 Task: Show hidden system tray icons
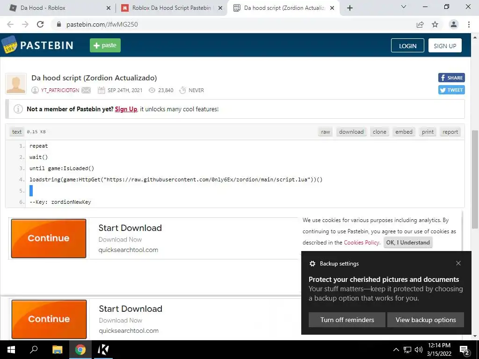click(x=396, y=350)
